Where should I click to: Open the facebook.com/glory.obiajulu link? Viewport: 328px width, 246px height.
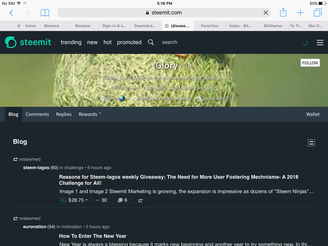pyautogui.click(x=163, y=98)
